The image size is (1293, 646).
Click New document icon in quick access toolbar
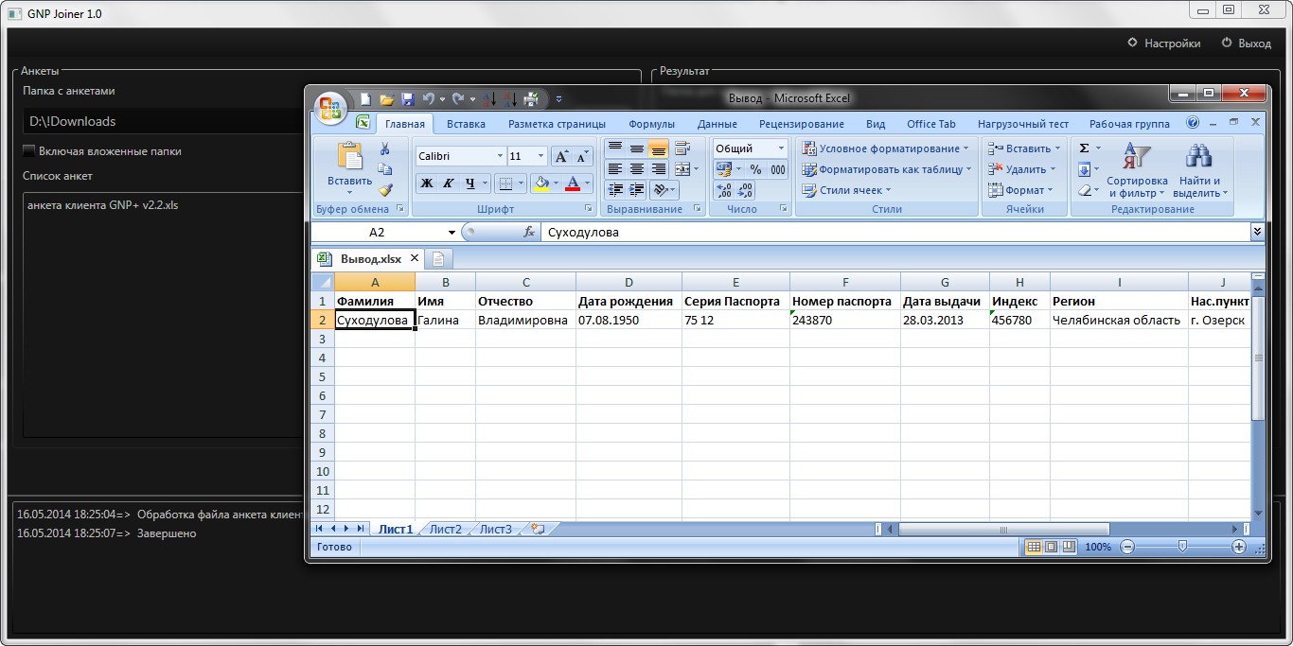[365, 98]
